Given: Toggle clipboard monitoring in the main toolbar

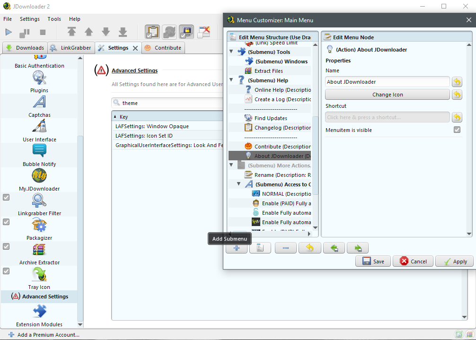Looking at the screenshot, I should coord(152,32).
